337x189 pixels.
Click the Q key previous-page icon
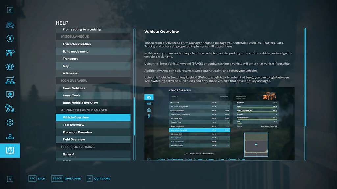[10, 10]
